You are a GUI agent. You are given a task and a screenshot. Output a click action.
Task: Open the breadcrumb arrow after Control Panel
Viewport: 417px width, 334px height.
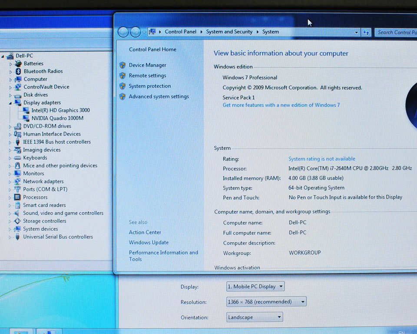pyautogui.click(x=201, y=32)
